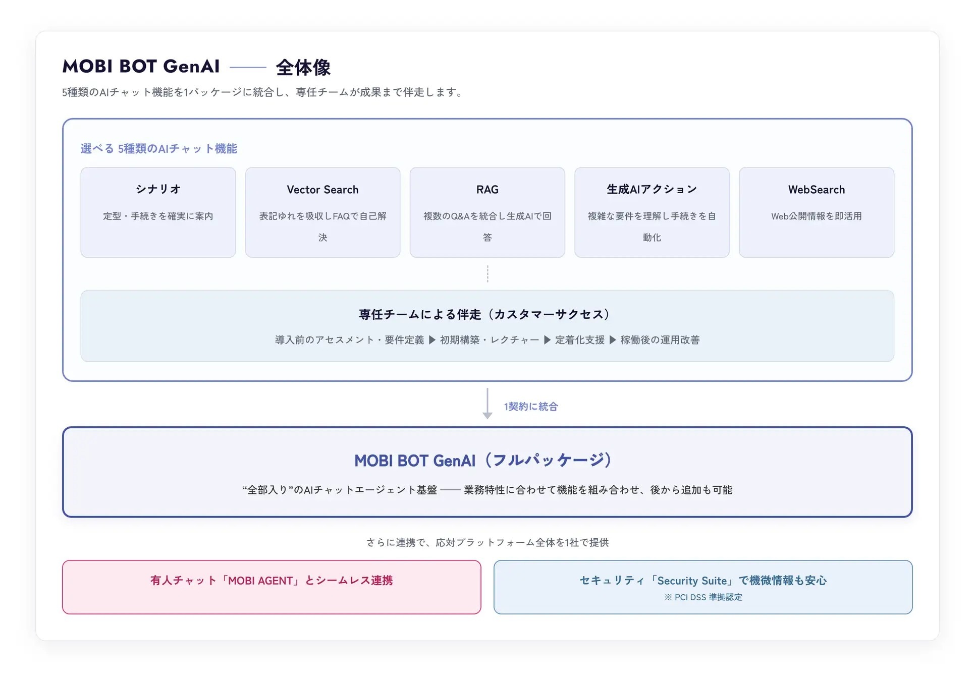Click the シナリオ feature card
Image resolution: width=975 pixels, height=681 pixels.
pos(158,212)
